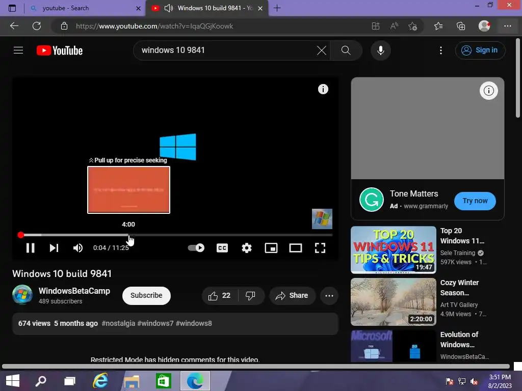The height and width of the screenshot is (391, 522).
Task: Add this page to favorites
Action: pyautogui.click(x=413, y=26)
